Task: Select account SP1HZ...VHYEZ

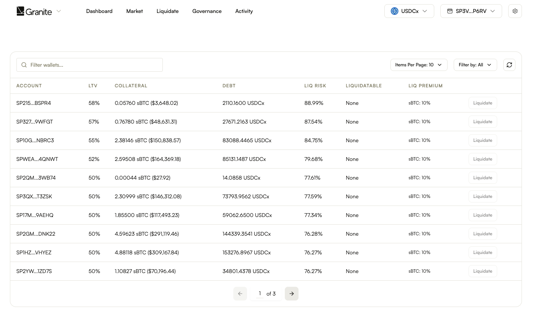Action: tap(34, 252)
